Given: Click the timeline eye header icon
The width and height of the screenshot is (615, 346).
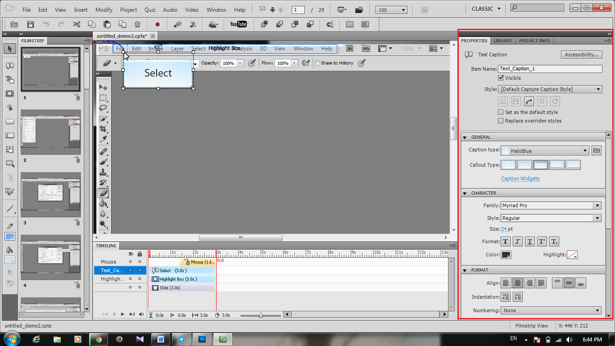Looking at the screenshot, I should point(131,254).
